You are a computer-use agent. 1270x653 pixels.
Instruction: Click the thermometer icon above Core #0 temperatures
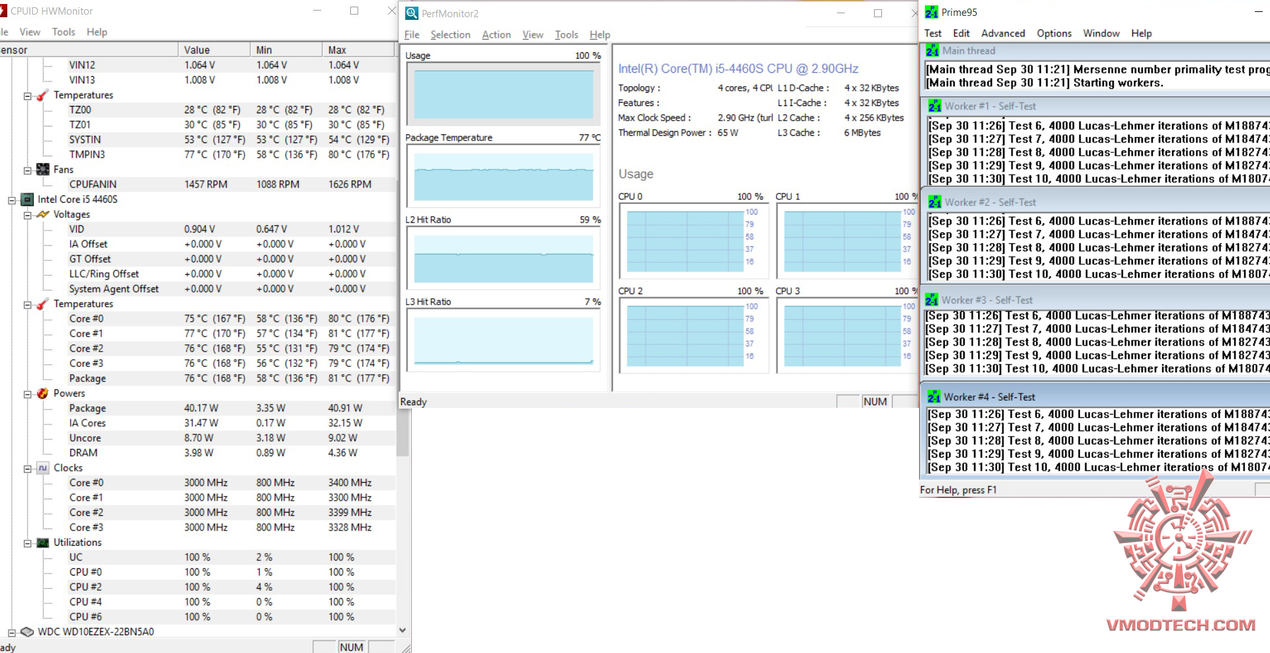42,304
